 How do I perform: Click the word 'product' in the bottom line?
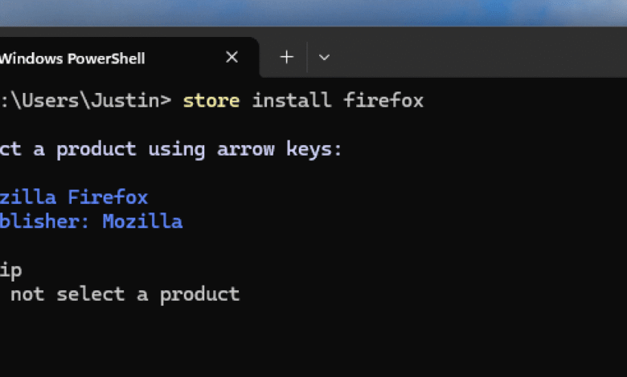coord(199,294)
